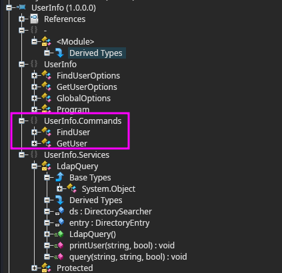Click the pink printUser method icon
Image resolution: width=282 pixels, height=273 pixels.
coord(59,246)
